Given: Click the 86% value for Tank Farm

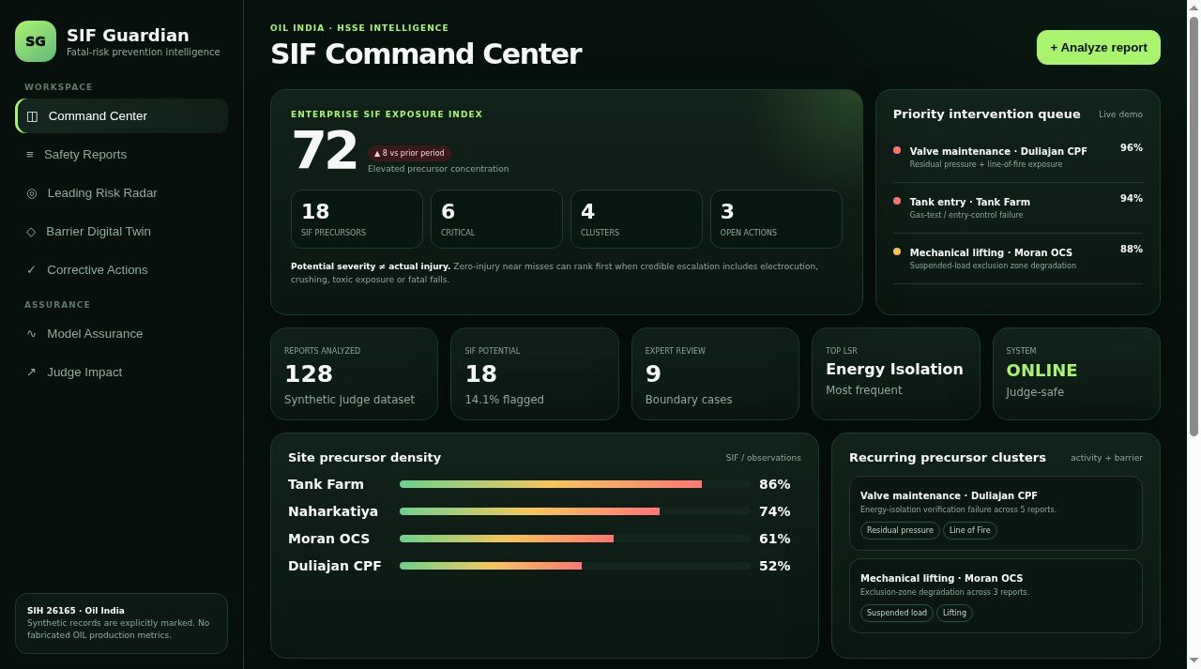Looking at the screenshot, I should pos(775,484).
